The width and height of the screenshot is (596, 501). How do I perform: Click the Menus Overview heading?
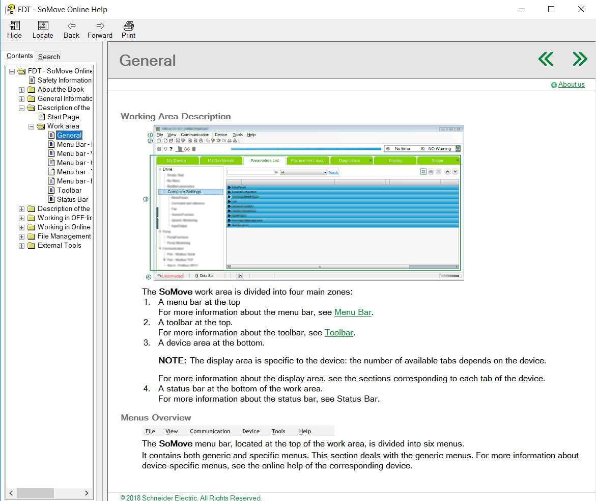pyautogui.click(x=156, y=417)
